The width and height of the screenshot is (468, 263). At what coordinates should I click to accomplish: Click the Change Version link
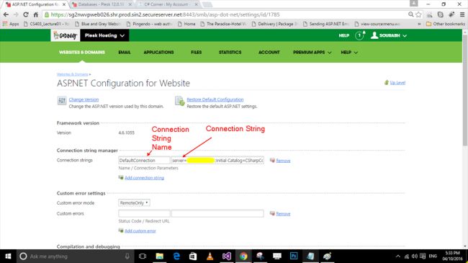tap(84, 99)
